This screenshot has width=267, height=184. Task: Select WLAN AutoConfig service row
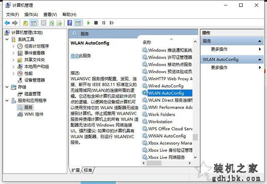(167, 93)
